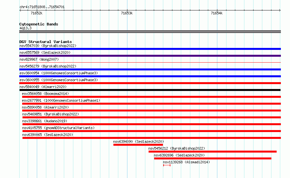The width and height of the screenshot is (290, 178).
Task: Select nsv5456279 (ByrskaBishop2022) label
Action: (48, 66)
